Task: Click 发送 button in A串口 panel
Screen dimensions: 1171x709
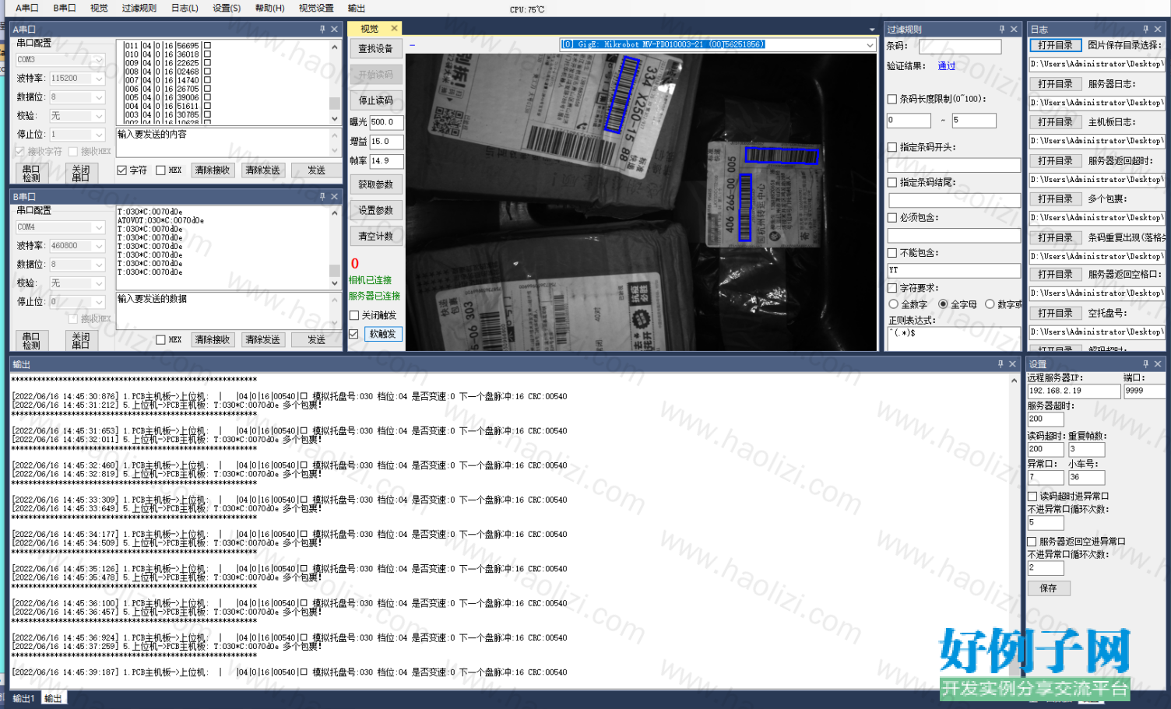Action: [316, 170]
